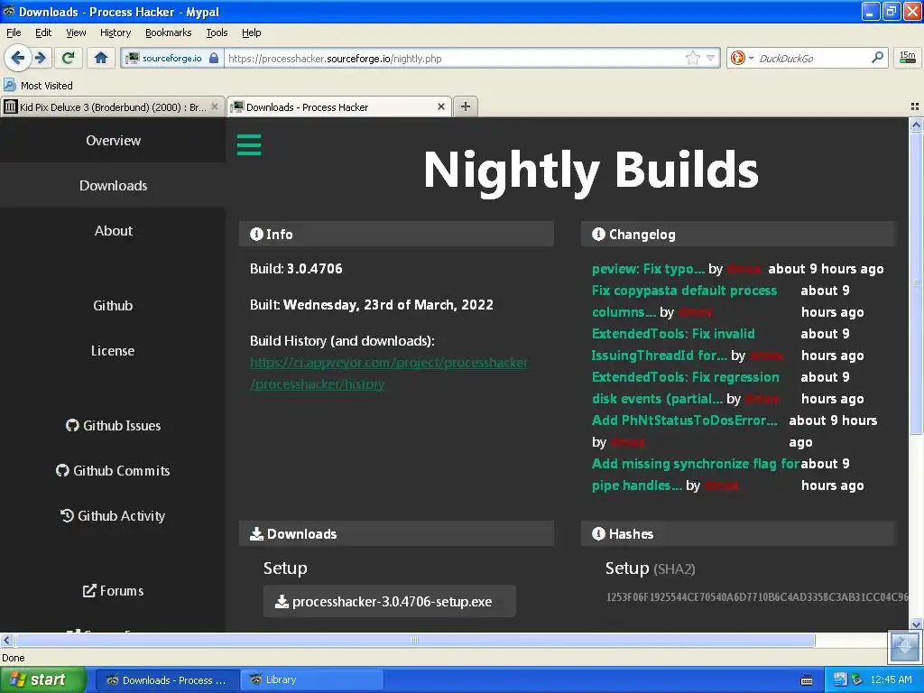Click the keyboard icon in system tray
Image resolution: width=924 pixels, height=693 pixels.
click(x=807, y=680)
